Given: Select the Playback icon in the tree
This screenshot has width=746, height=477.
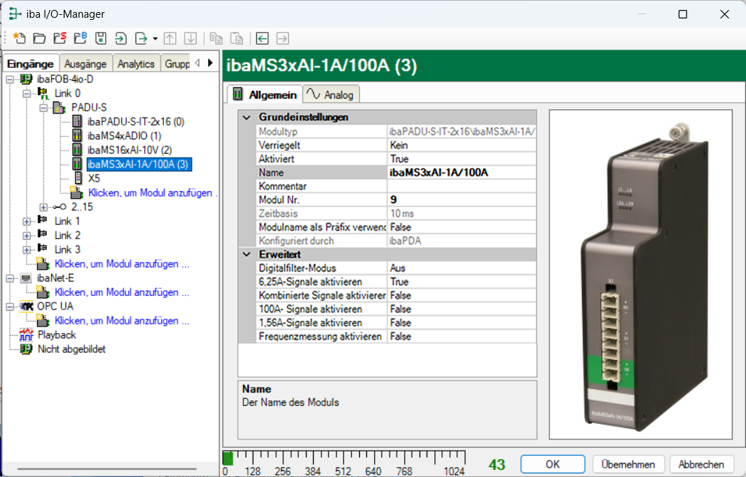Looking at the screenshot, I should click(26, 335).
